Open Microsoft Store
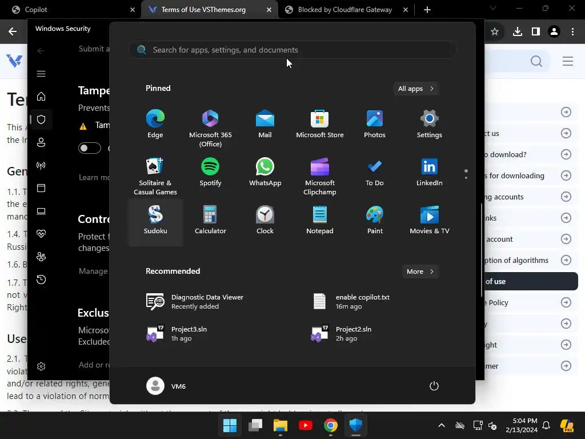Image resolution: width=585 pixels, height=439 pixels. click(x=320, y=124)
